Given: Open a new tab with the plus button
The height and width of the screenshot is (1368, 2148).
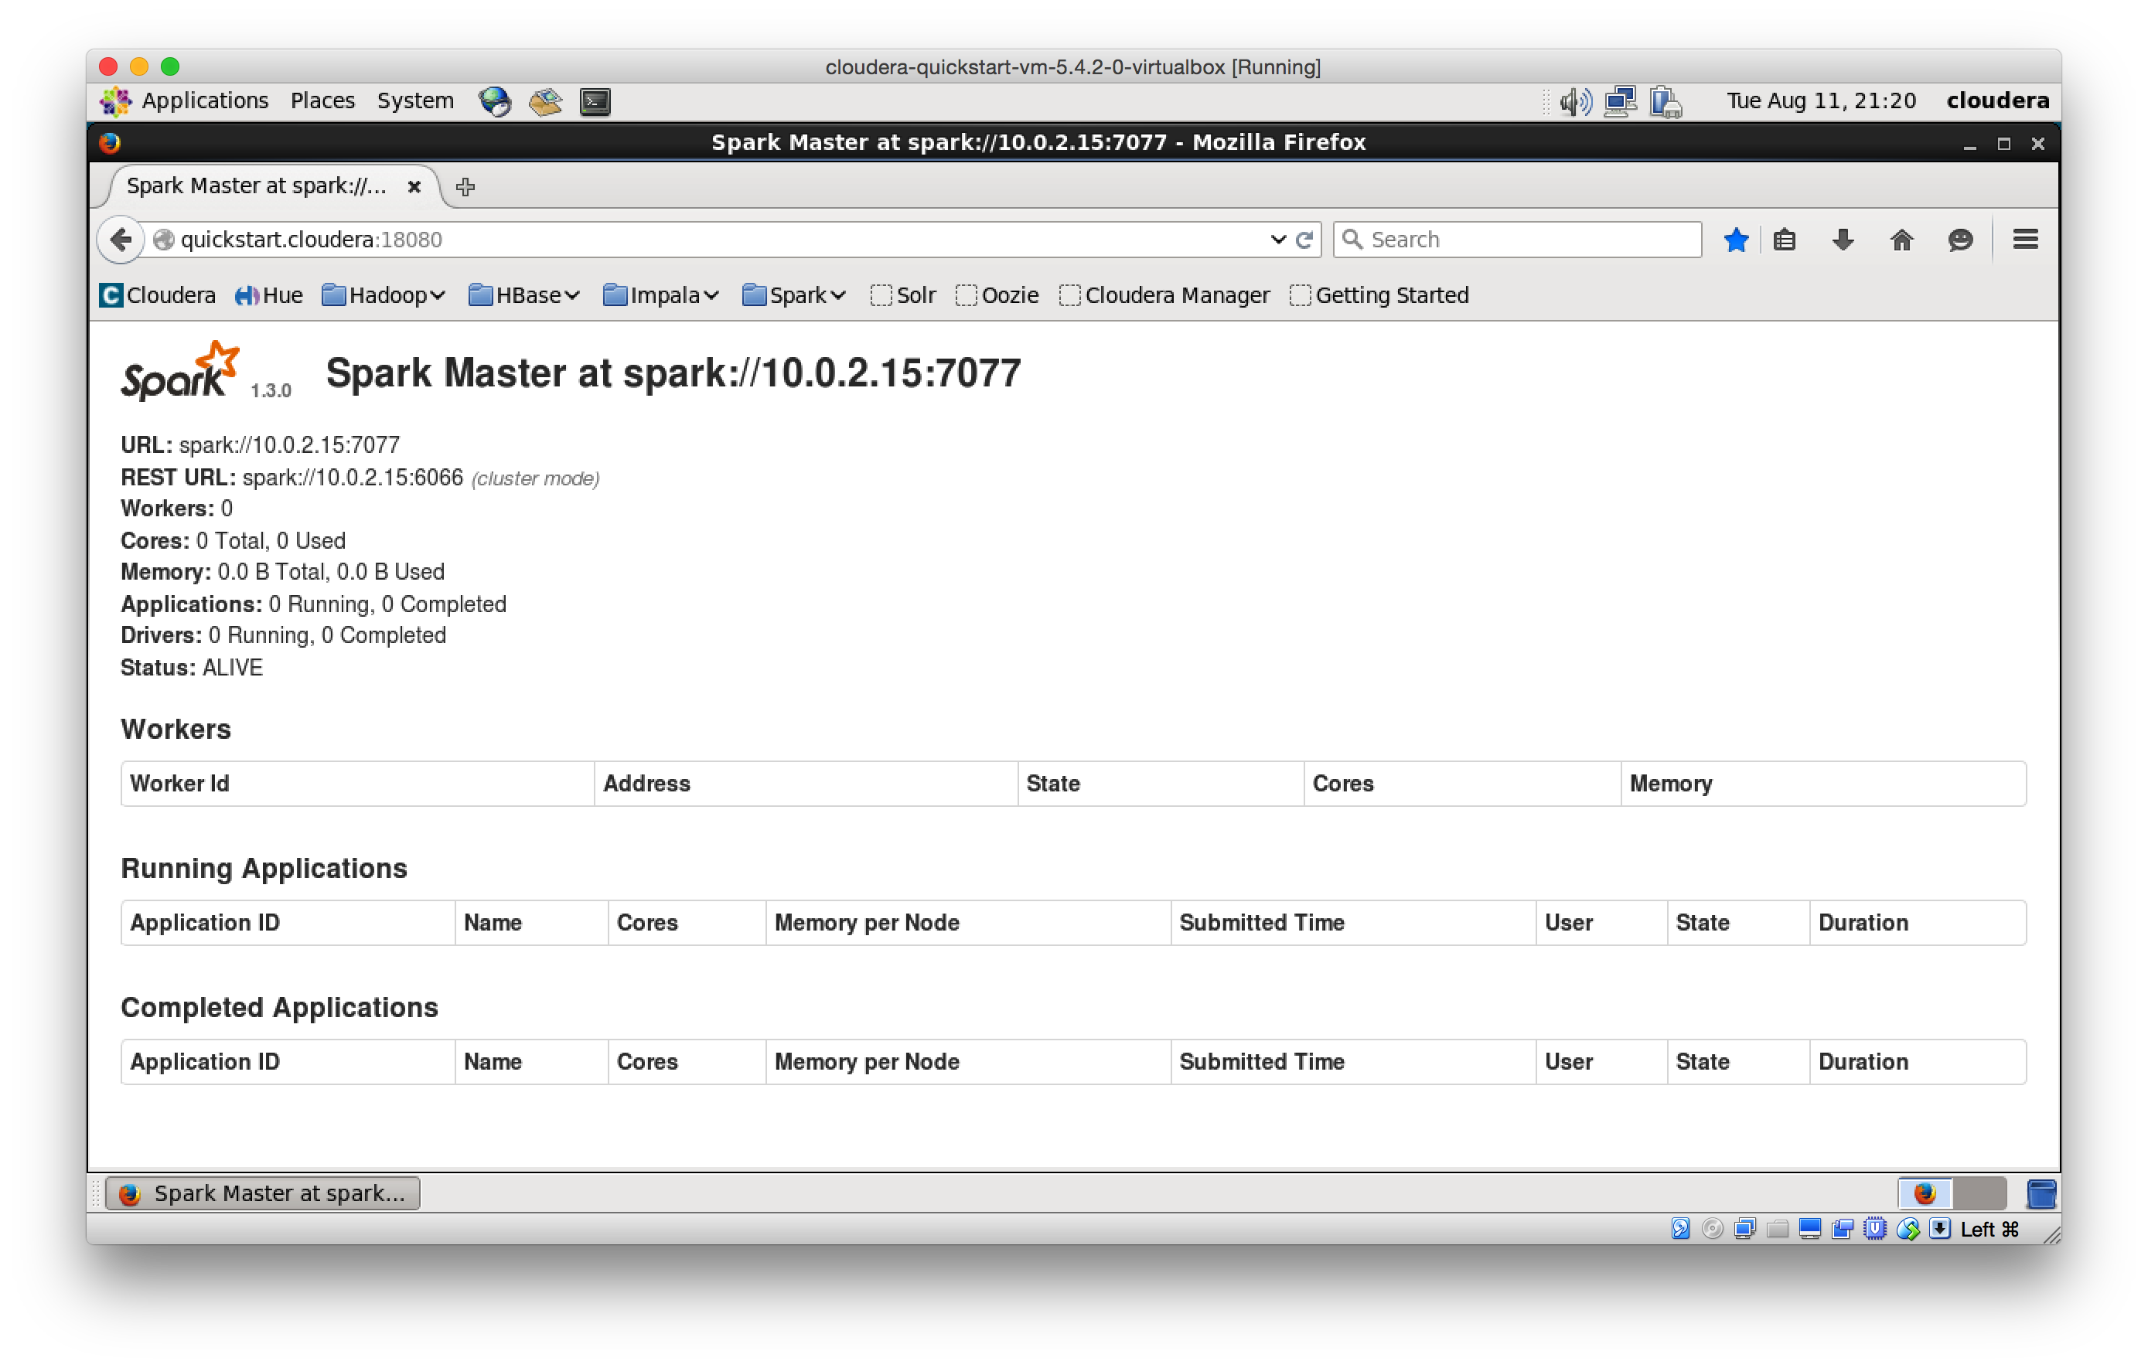Looking at the screenshot, I should click(465, 186).
